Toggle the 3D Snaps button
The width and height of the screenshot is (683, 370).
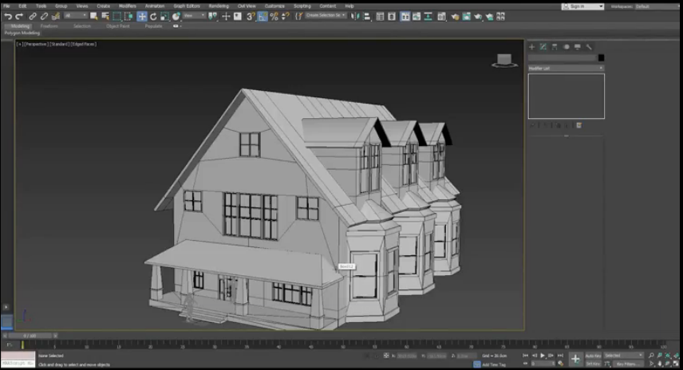click(251, 17)
